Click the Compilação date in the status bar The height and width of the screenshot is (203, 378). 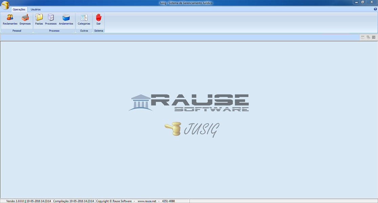pos(73,201)
